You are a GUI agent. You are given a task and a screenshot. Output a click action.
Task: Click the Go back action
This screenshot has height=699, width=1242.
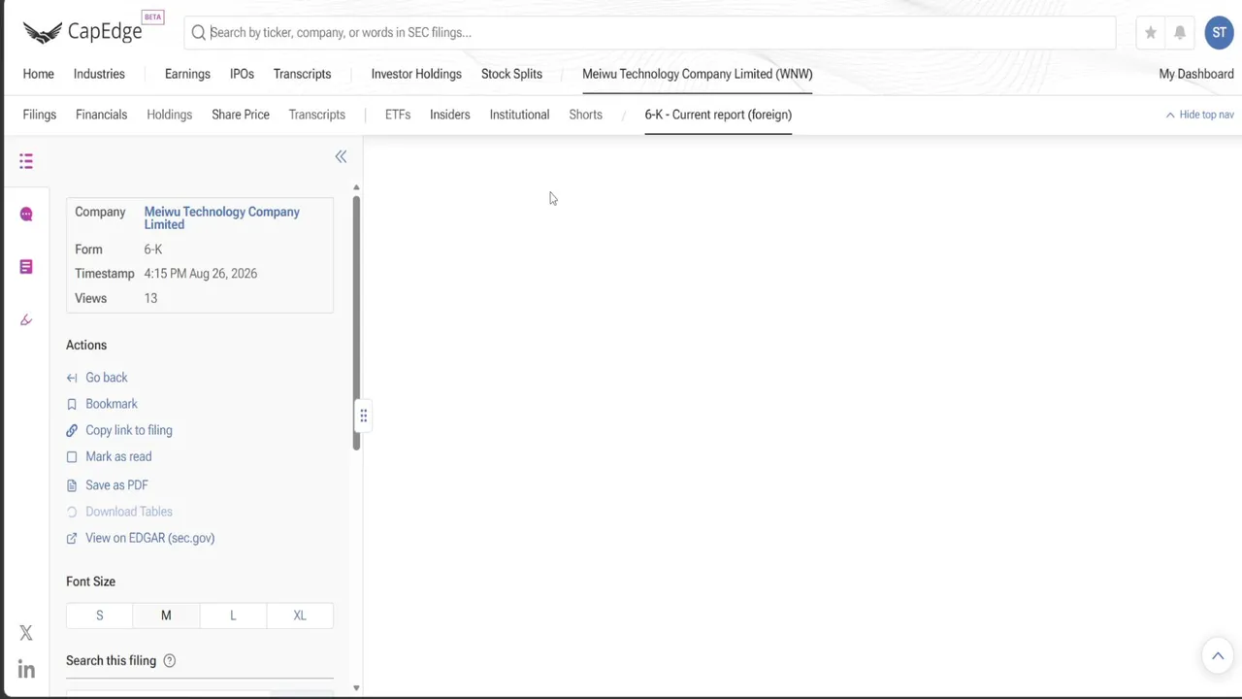(97, 378)
